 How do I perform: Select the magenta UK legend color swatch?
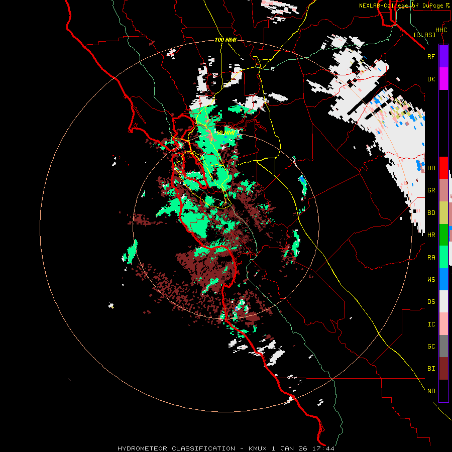(443, 78)
